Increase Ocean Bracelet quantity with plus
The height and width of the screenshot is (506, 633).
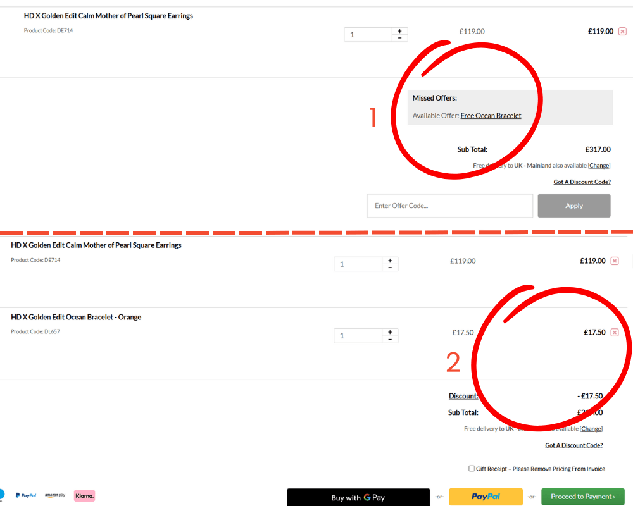(x=389, y=332)
